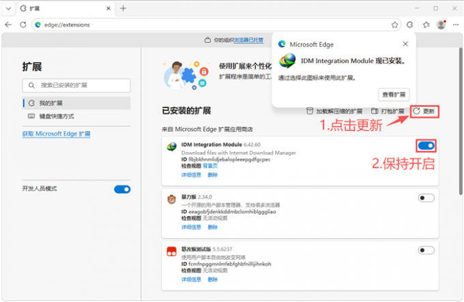Open the 浏览器已托管 link
The width and height of the screenshot is (464, 302).
point(248,40)
